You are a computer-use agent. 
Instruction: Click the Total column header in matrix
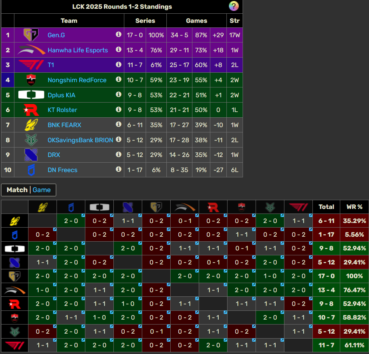pyautogui.click(x=326, y=207)
